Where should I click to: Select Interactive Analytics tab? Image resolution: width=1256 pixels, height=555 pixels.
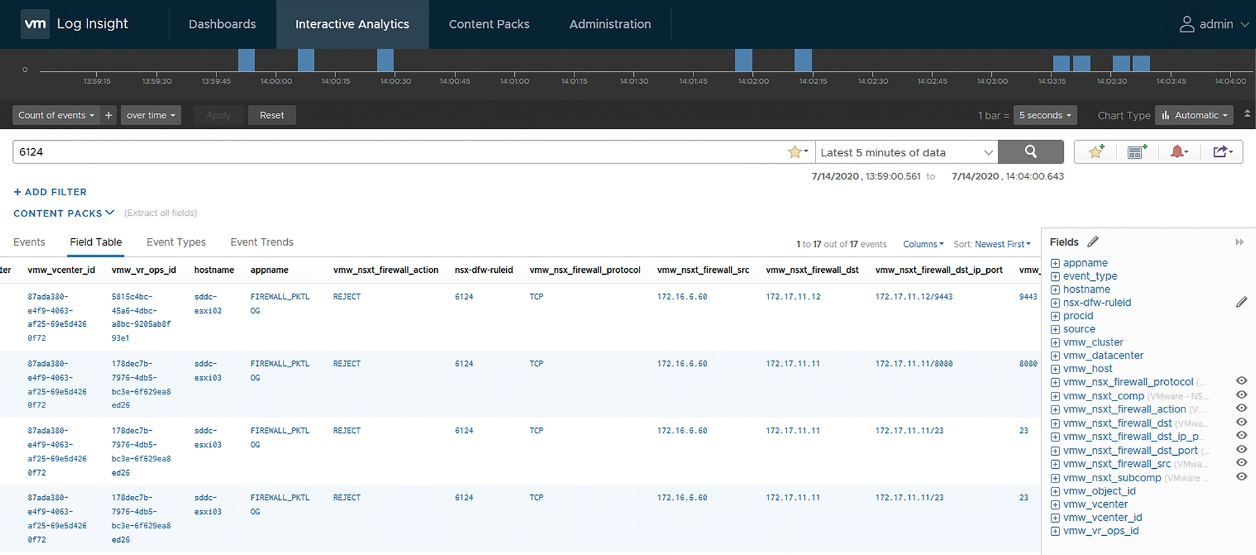click(x=352, y=24)
